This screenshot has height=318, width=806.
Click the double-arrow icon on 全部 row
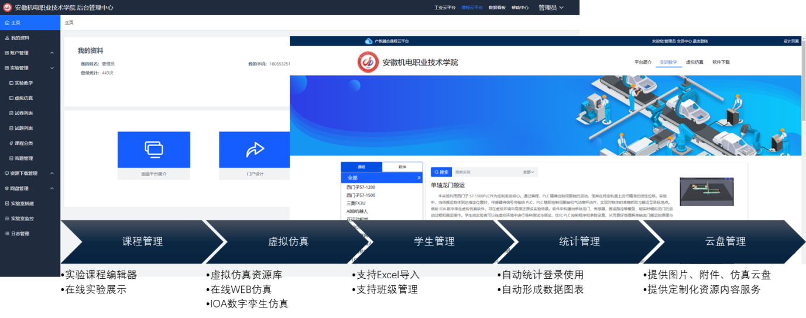point(419,178)
